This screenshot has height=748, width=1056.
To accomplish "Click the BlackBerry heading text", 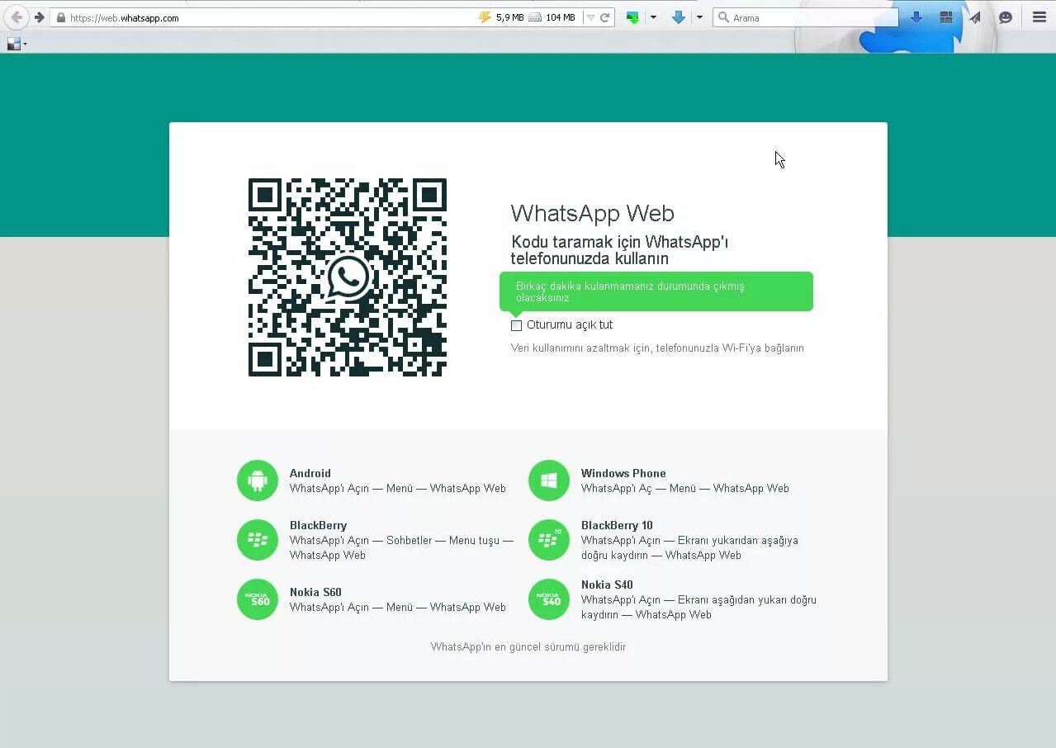I will tap(318, 525).
